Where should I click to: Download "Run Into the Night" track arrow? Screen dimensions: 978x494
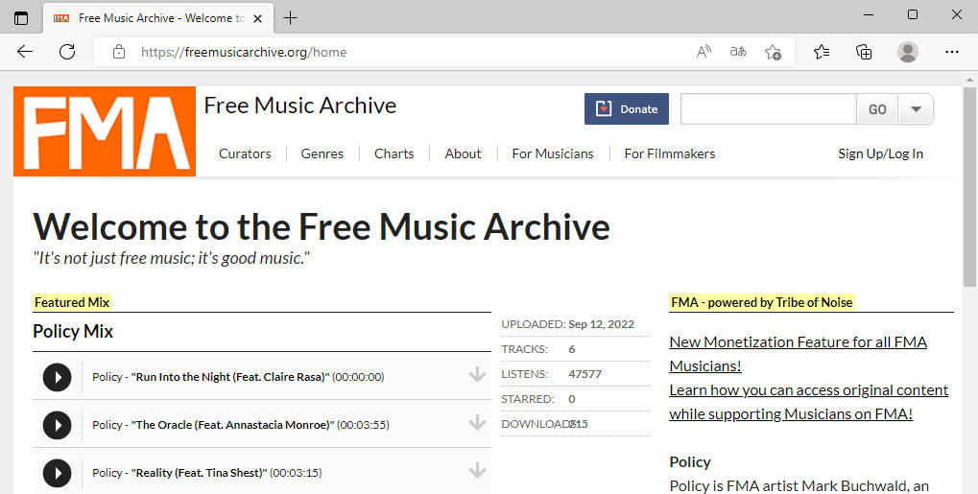point(477,374)
